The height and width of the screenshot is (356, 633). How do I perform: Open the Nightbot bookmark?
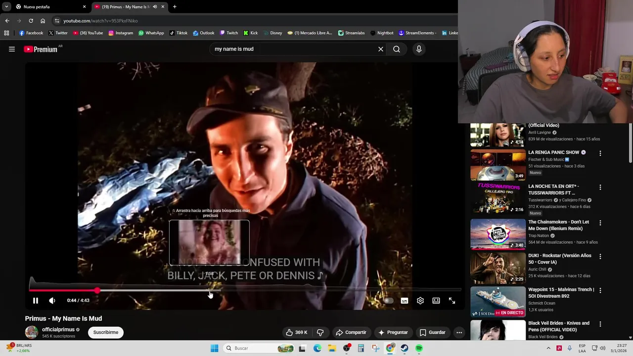click(x=381, y=33)
